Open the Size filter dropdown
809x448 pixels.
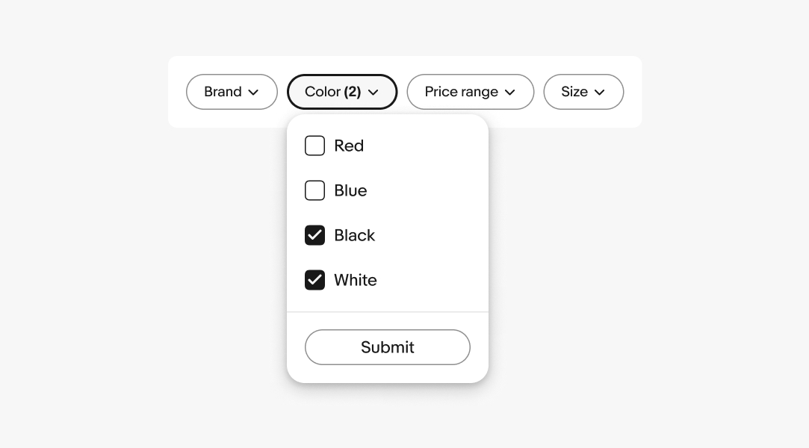pos(574,92)
